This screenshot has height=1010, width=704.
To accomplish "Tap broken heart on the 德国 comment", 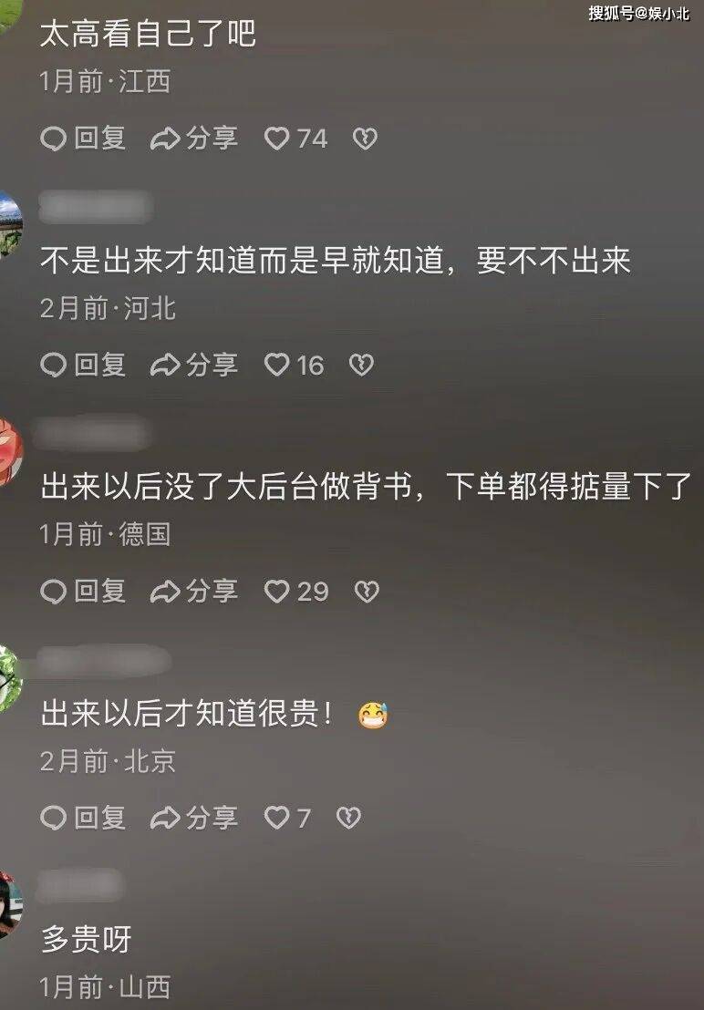I will [367, 592].
